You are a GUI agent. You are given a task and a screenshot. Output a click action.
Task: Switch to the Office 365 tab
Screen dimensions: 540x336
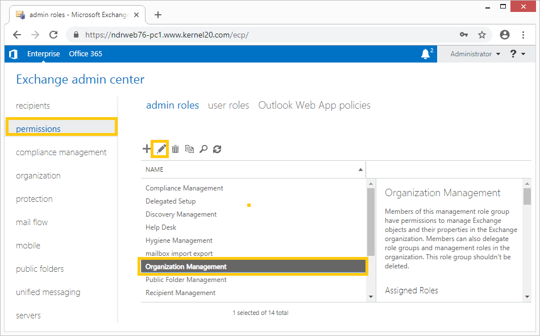(x=85, y=54)
